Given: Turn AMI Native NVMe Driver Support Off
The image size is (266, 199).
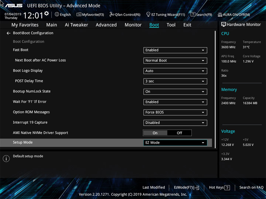Looking at the screenshot, I should tap(179, 133).
